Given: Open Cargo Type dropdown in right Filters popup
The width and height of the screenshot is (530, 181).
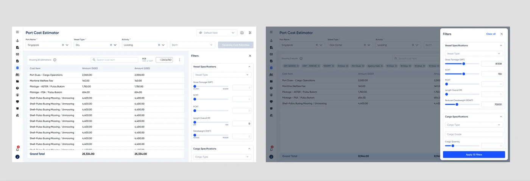Looking at the screenshot, I should (x=474, y=125).
